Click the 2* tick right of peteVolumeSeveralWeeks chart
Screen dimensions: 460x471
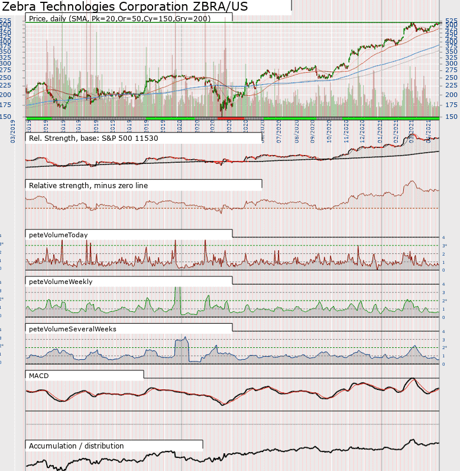tap(445, 347)
